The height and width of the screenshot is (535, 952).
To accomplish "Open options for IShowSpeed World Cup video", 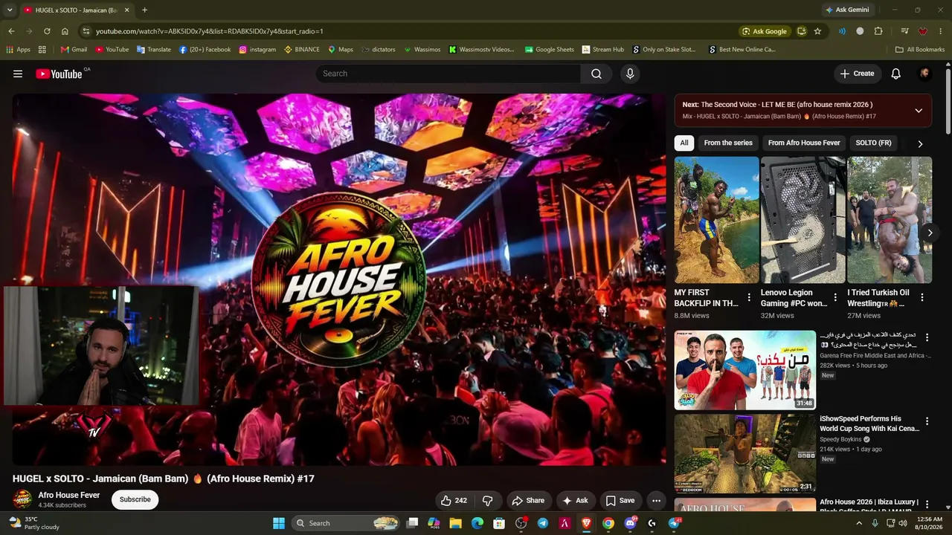I will pos(927,421).
